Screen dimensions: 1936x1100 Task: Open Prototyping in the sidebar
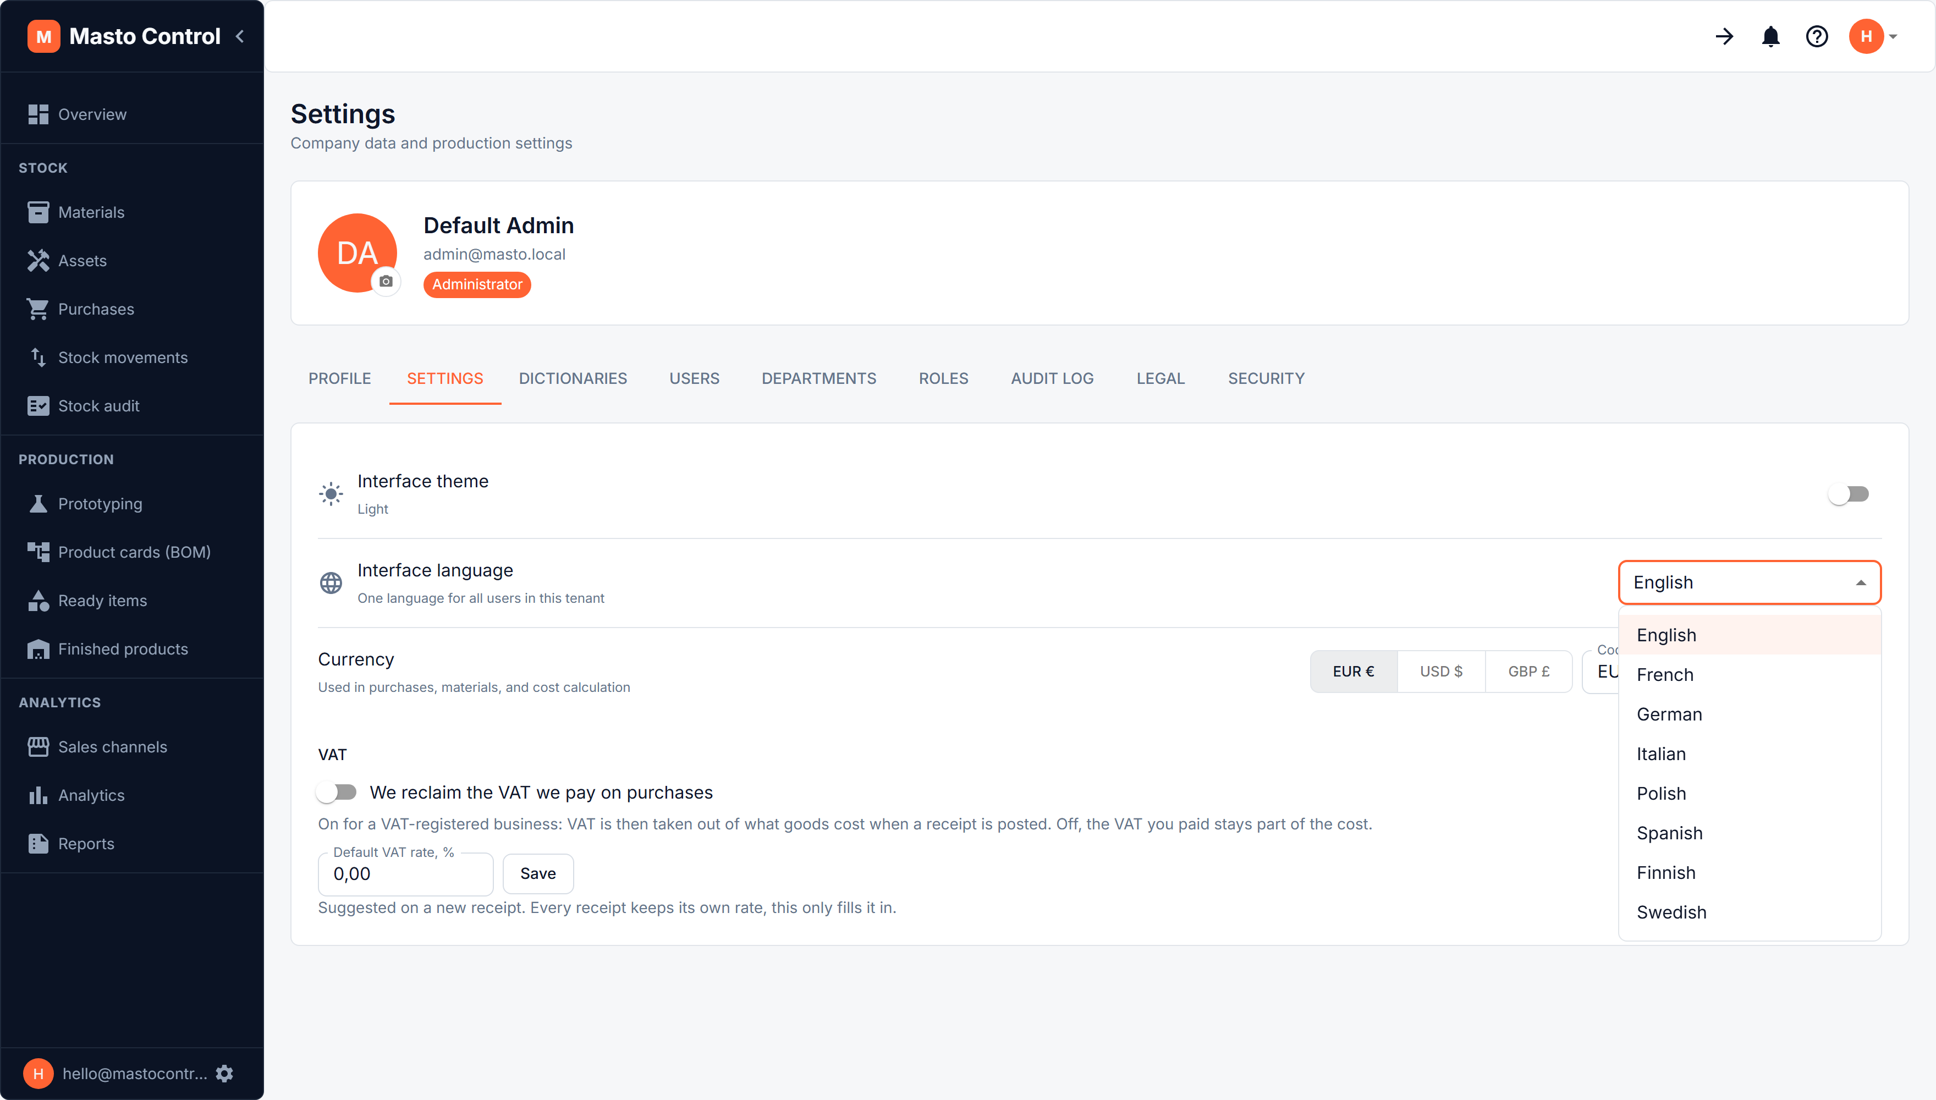coord(132,504)
